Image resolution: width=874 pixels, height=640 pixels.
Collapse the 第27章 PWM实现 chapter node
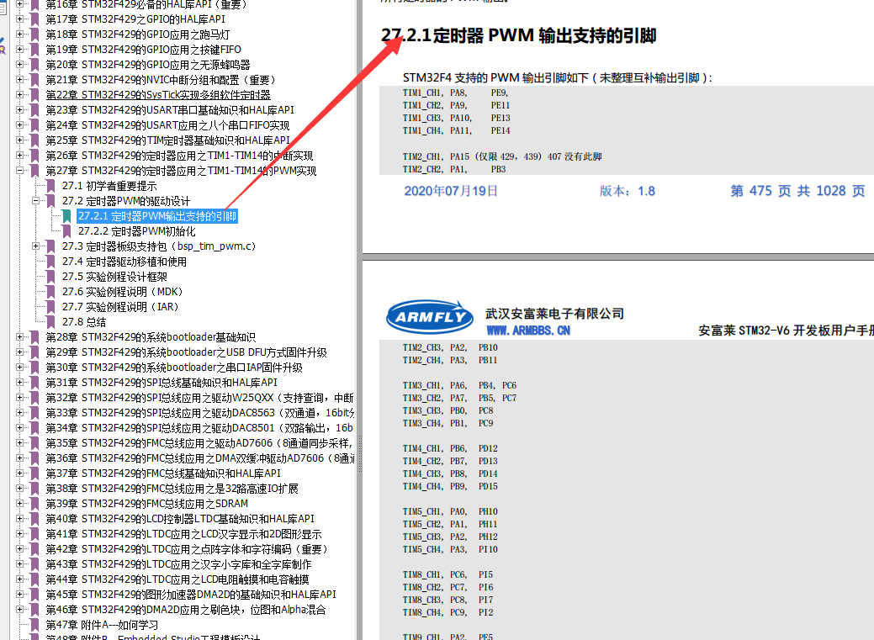pos(19,171)
